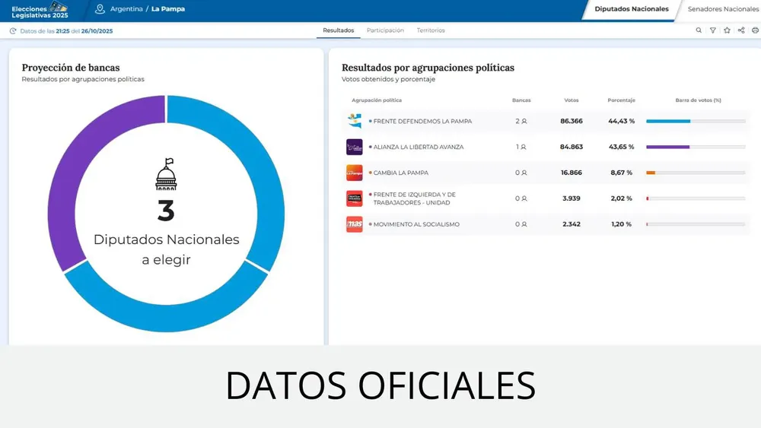Open the Territorios tab
Viewport: 761px width, 428px height.
[431, 30]
